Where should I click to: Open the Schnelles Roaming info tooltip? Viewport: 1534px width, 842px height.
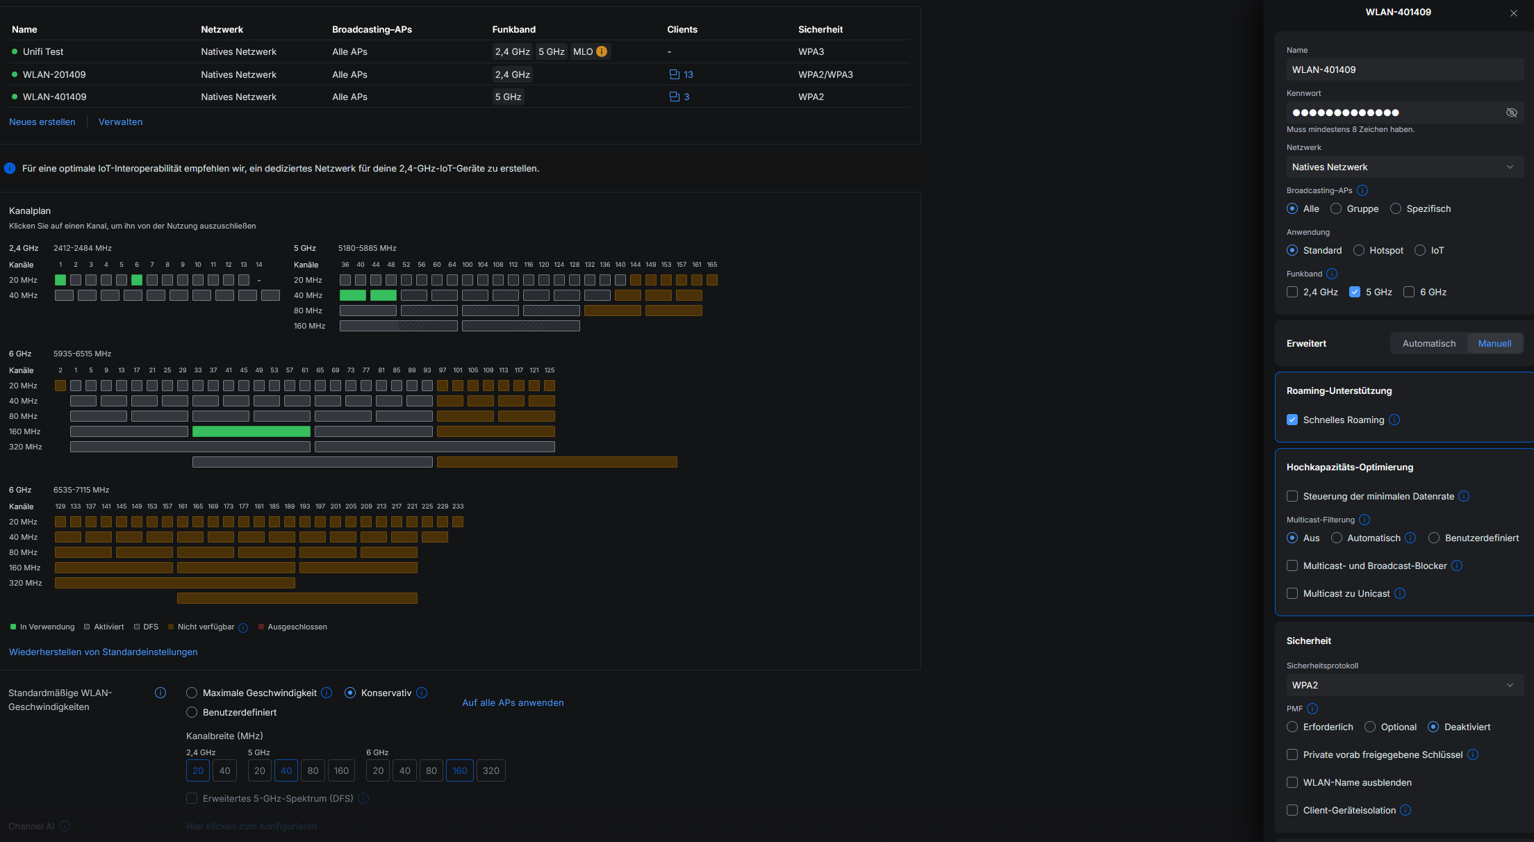pos(1394,420)
